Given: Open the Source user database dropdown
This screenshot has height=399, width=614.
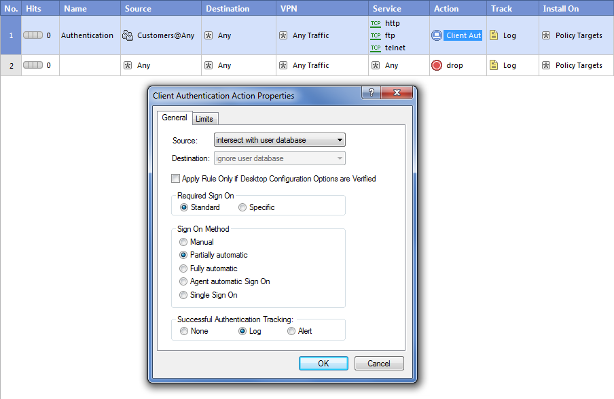Looking at the screenshot, I should 279,140.
